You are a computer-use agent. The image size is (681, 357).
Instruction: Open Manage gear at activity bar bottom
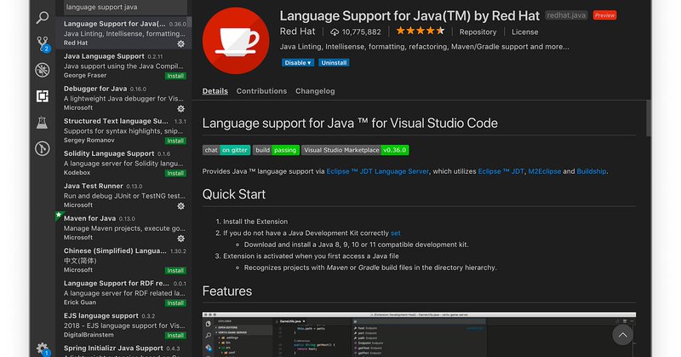[43, 348]
